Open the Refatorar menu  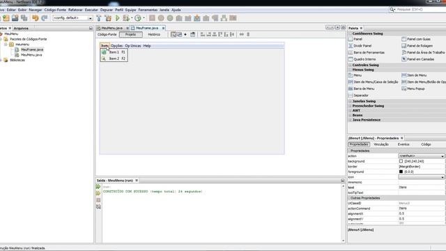75,10
